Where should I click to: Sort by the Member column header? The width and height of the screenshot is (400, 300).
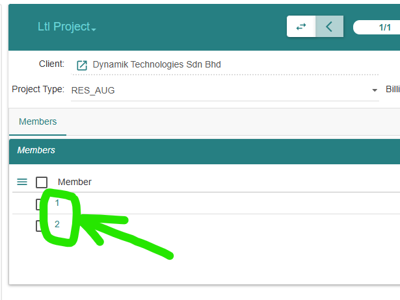coord(75,182)
